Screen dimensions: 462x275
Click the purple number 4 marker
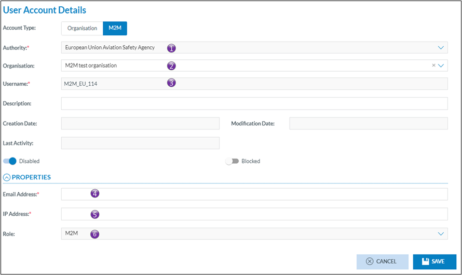pos(94,194)
